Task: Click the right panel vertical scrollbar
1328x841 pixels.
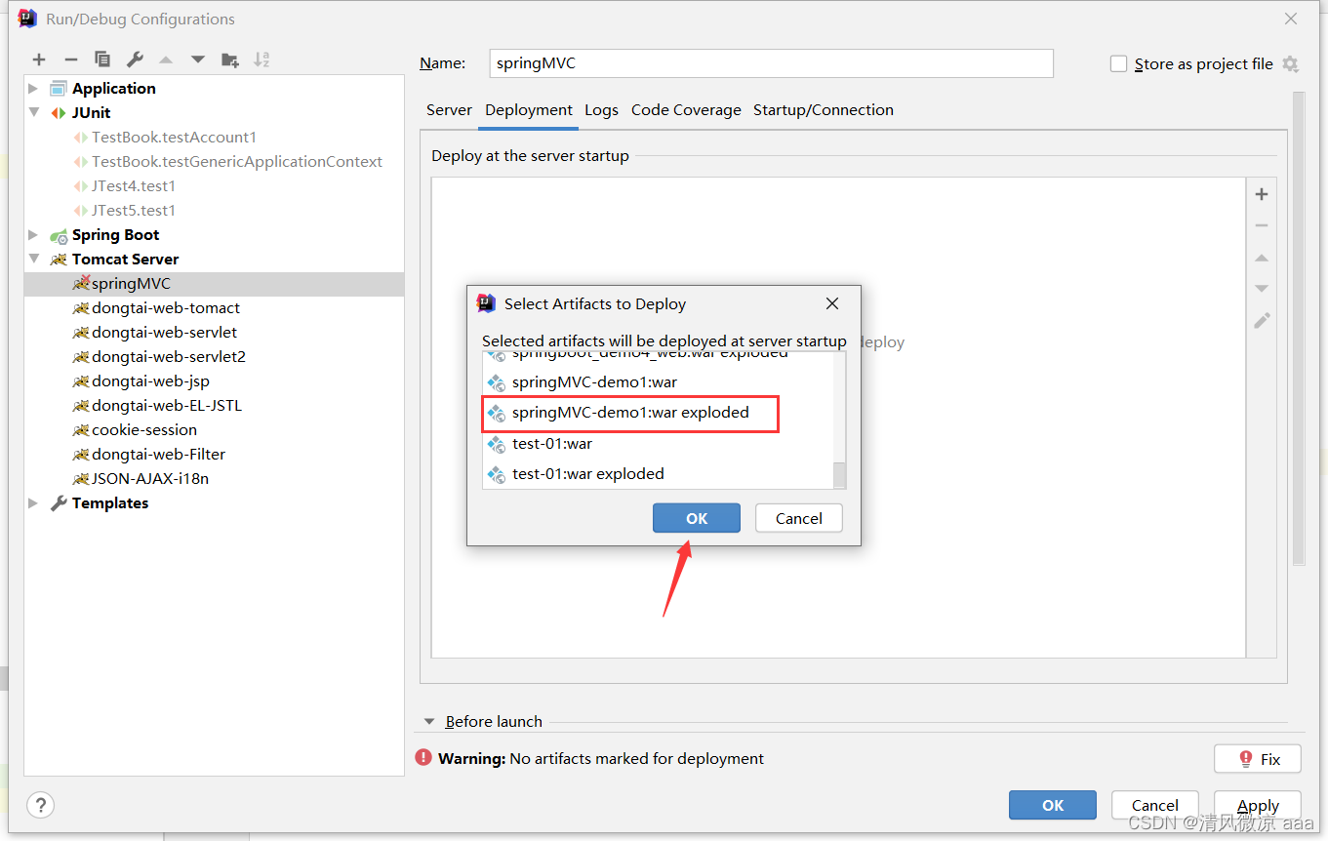Action: coord(1299,330)
